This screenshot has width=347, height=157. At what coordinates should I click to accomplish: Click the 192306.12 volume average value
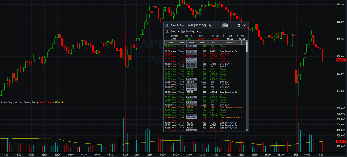point(58,102)
